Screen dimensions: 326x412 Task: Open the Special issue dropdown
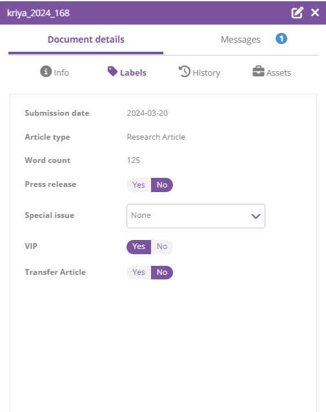196,216
